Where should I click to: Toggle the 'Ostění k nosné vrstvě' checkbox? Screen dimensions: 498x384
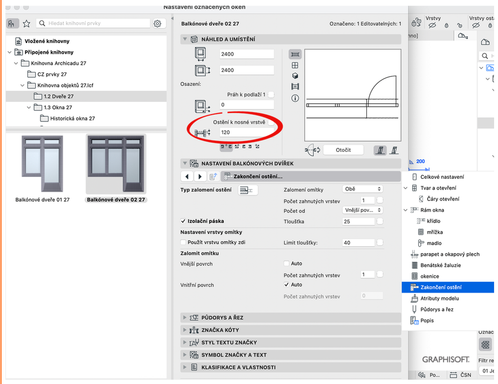coord(271,122)
